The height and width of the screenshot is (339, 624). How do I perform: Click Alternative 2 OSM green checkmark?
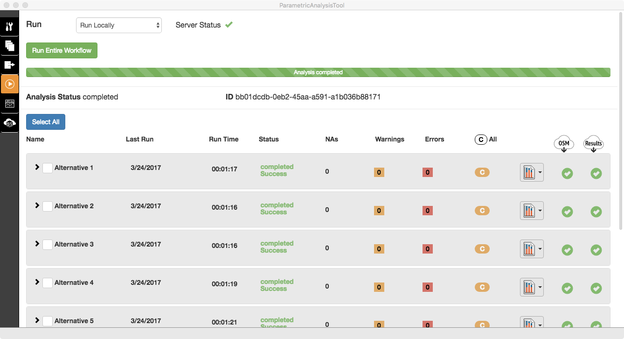[x=567, y=212]
